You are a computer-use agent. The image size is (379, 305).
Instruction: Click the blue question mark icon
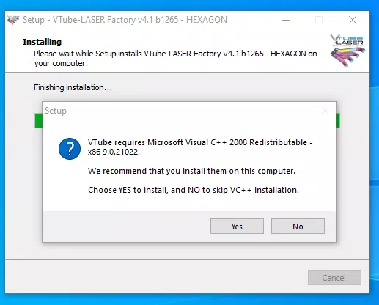[70, 149]
